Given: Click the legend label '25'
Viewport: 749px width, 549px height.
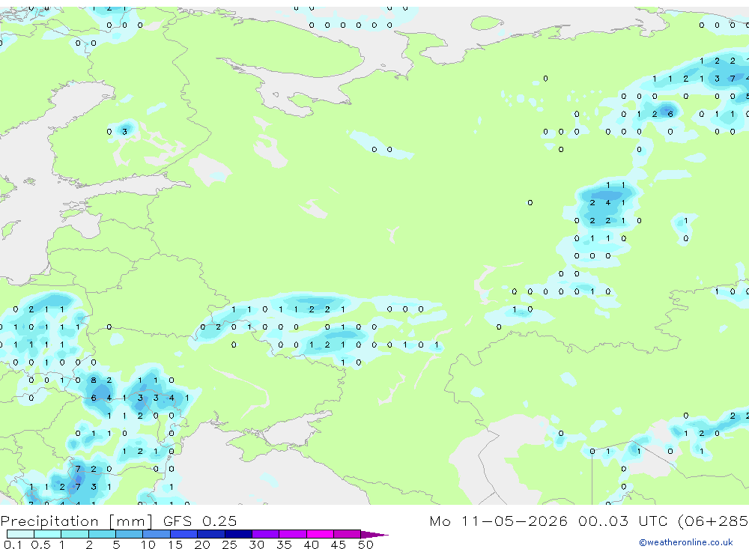Looking at the screenshot, I should click(229, 545).
